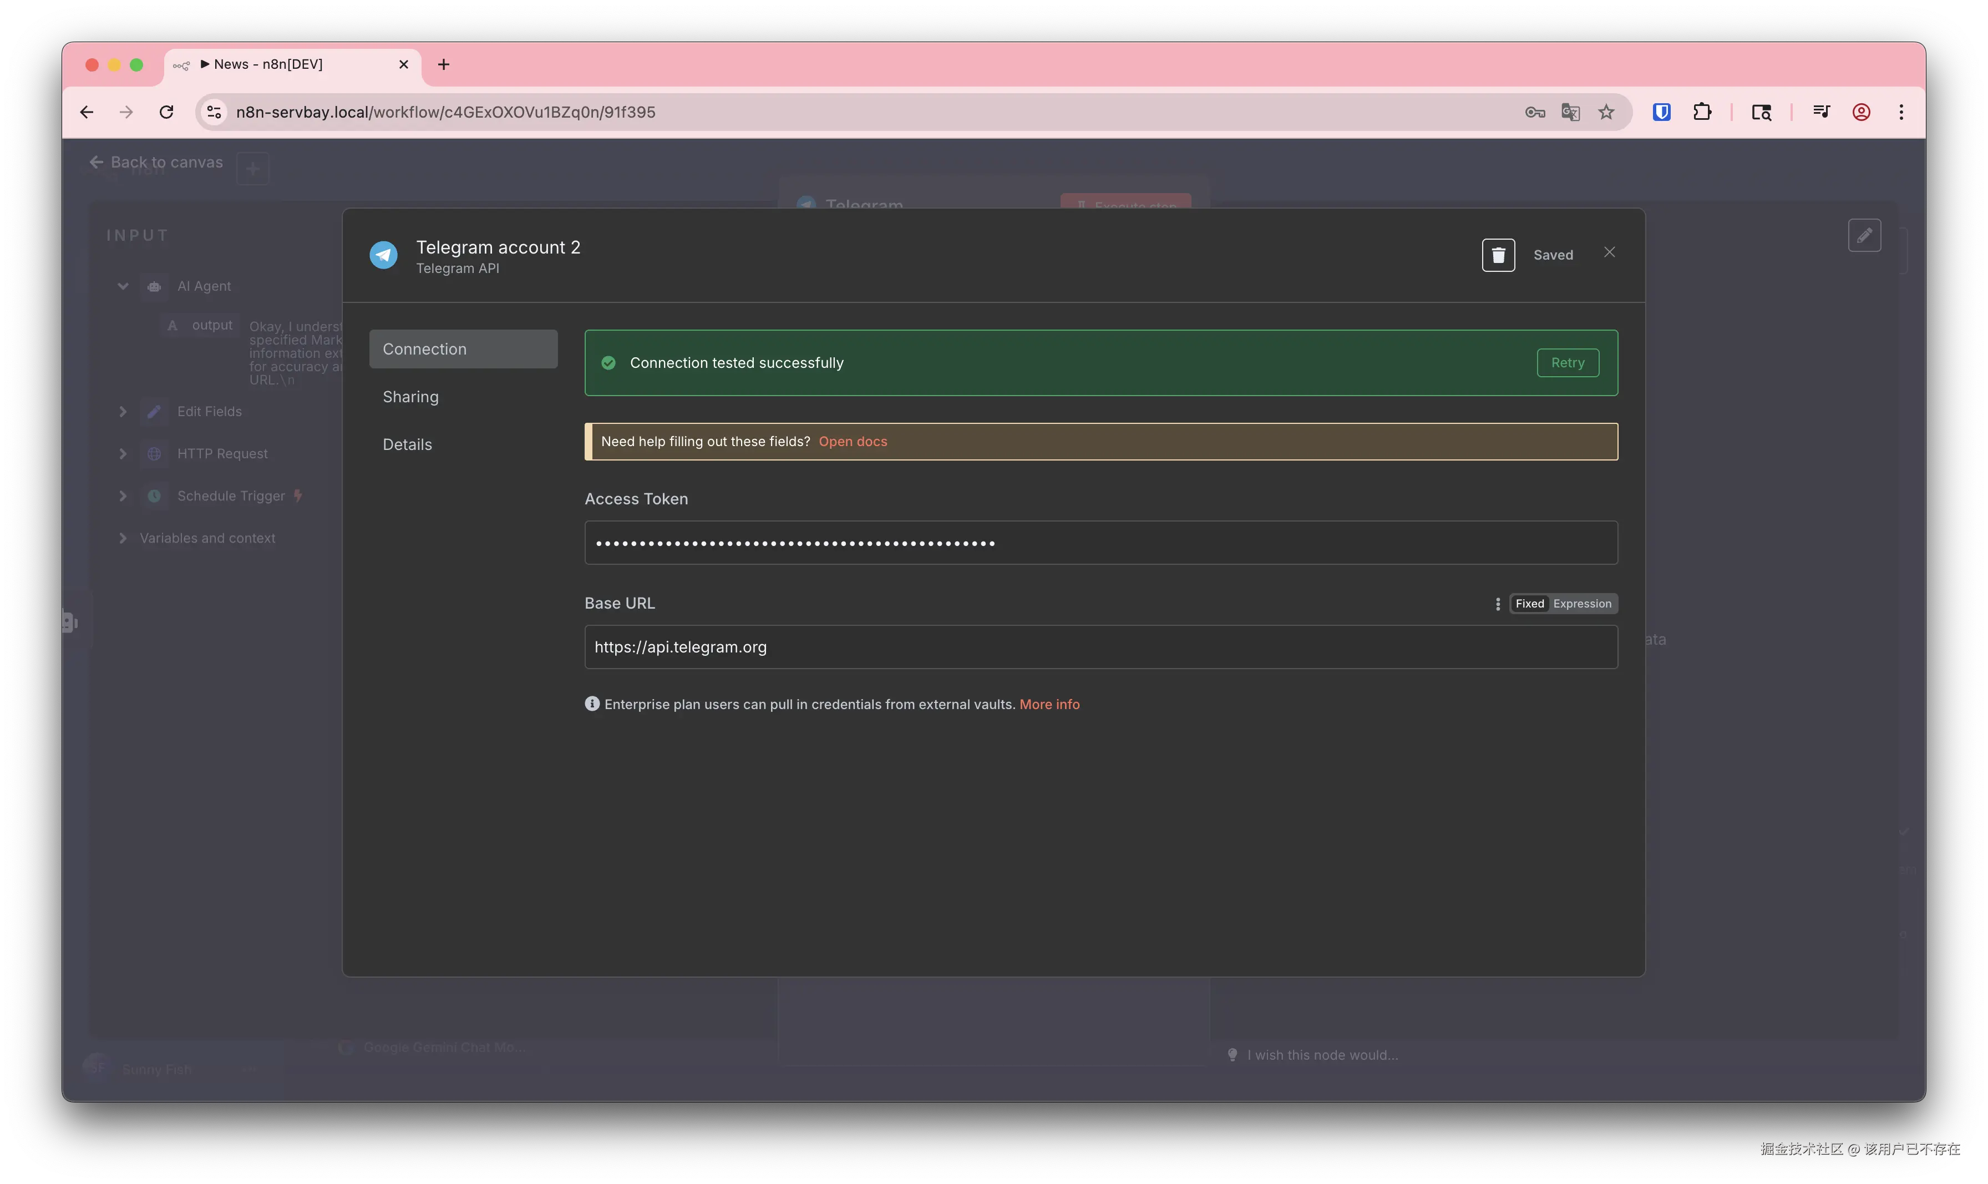This screenshot has height=1184, width=1988.
Task: Delete credential with the trash icon
Action: [x=1498, y=255]
